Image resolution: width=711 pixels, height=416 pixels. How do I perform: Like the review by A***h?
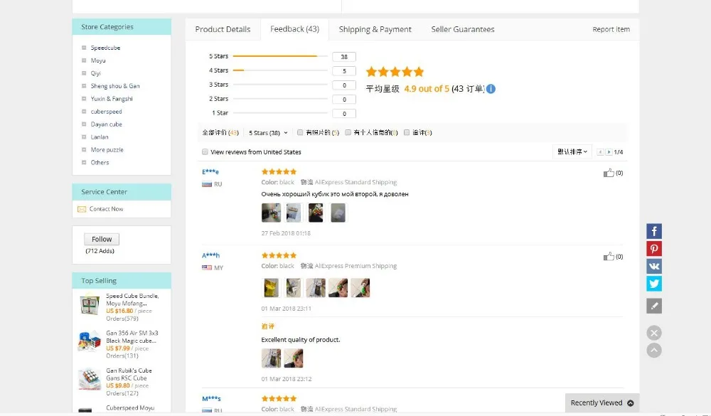[x=609, y=257]
